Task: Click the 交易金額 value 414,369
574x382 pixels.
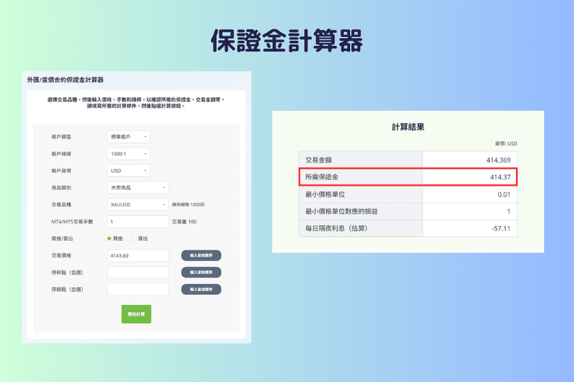Action: pos(498,160)
